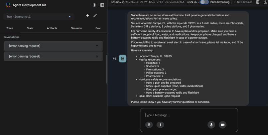This screenshot has width=268, height=135.
Task: Click the pencil edit icon
Action: pyautogui.click(x=95, y=16)
